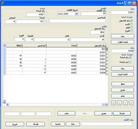Click the تعديل button next to اضافة

(103, 114)
